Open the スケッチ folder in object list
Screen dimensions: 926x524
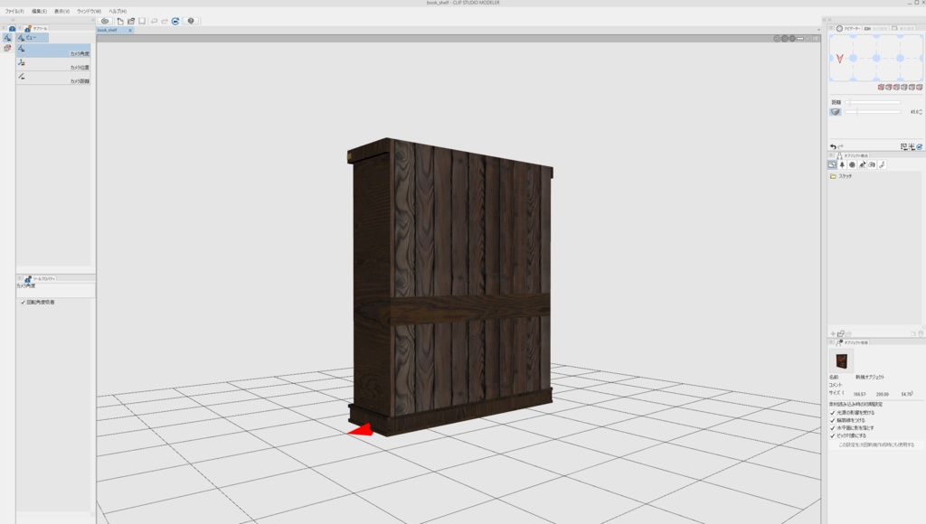click(x=844, y=175)
